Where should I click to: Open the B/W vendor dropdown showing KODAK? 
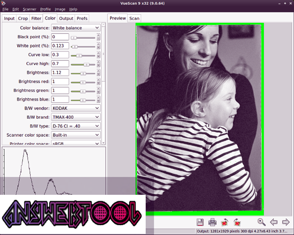pyautogui.click(x=76, y=108)
